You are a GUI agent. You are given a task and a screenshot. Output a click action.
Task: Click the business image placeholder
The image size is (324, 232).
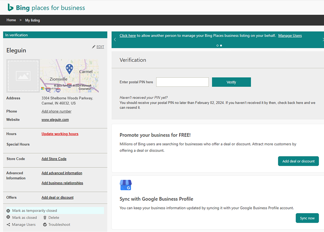23,76
